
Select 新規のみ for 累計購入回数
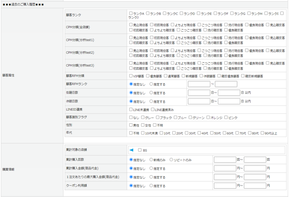pos(151,160)
